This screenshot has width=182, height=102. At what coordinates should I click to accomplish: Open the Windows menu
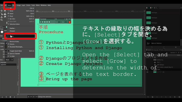click(x=44, y=5)
